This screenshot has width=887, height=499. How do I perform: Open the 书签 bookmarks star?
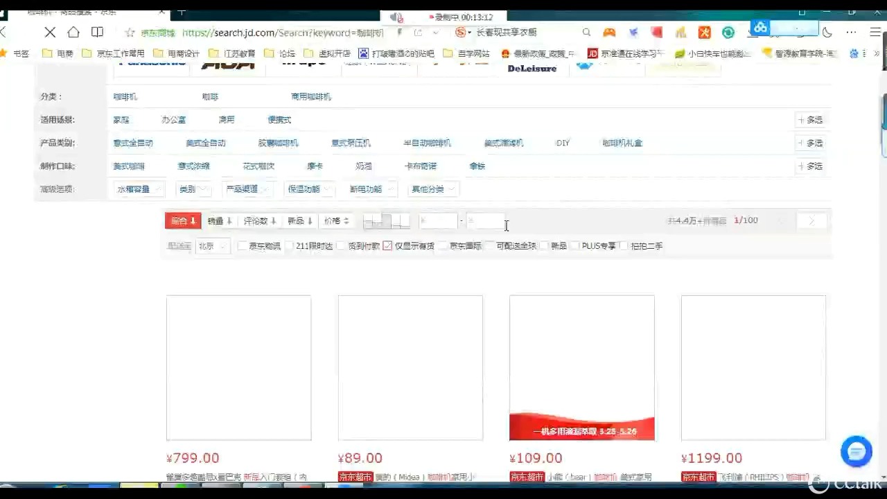click(x=3, y=53)
